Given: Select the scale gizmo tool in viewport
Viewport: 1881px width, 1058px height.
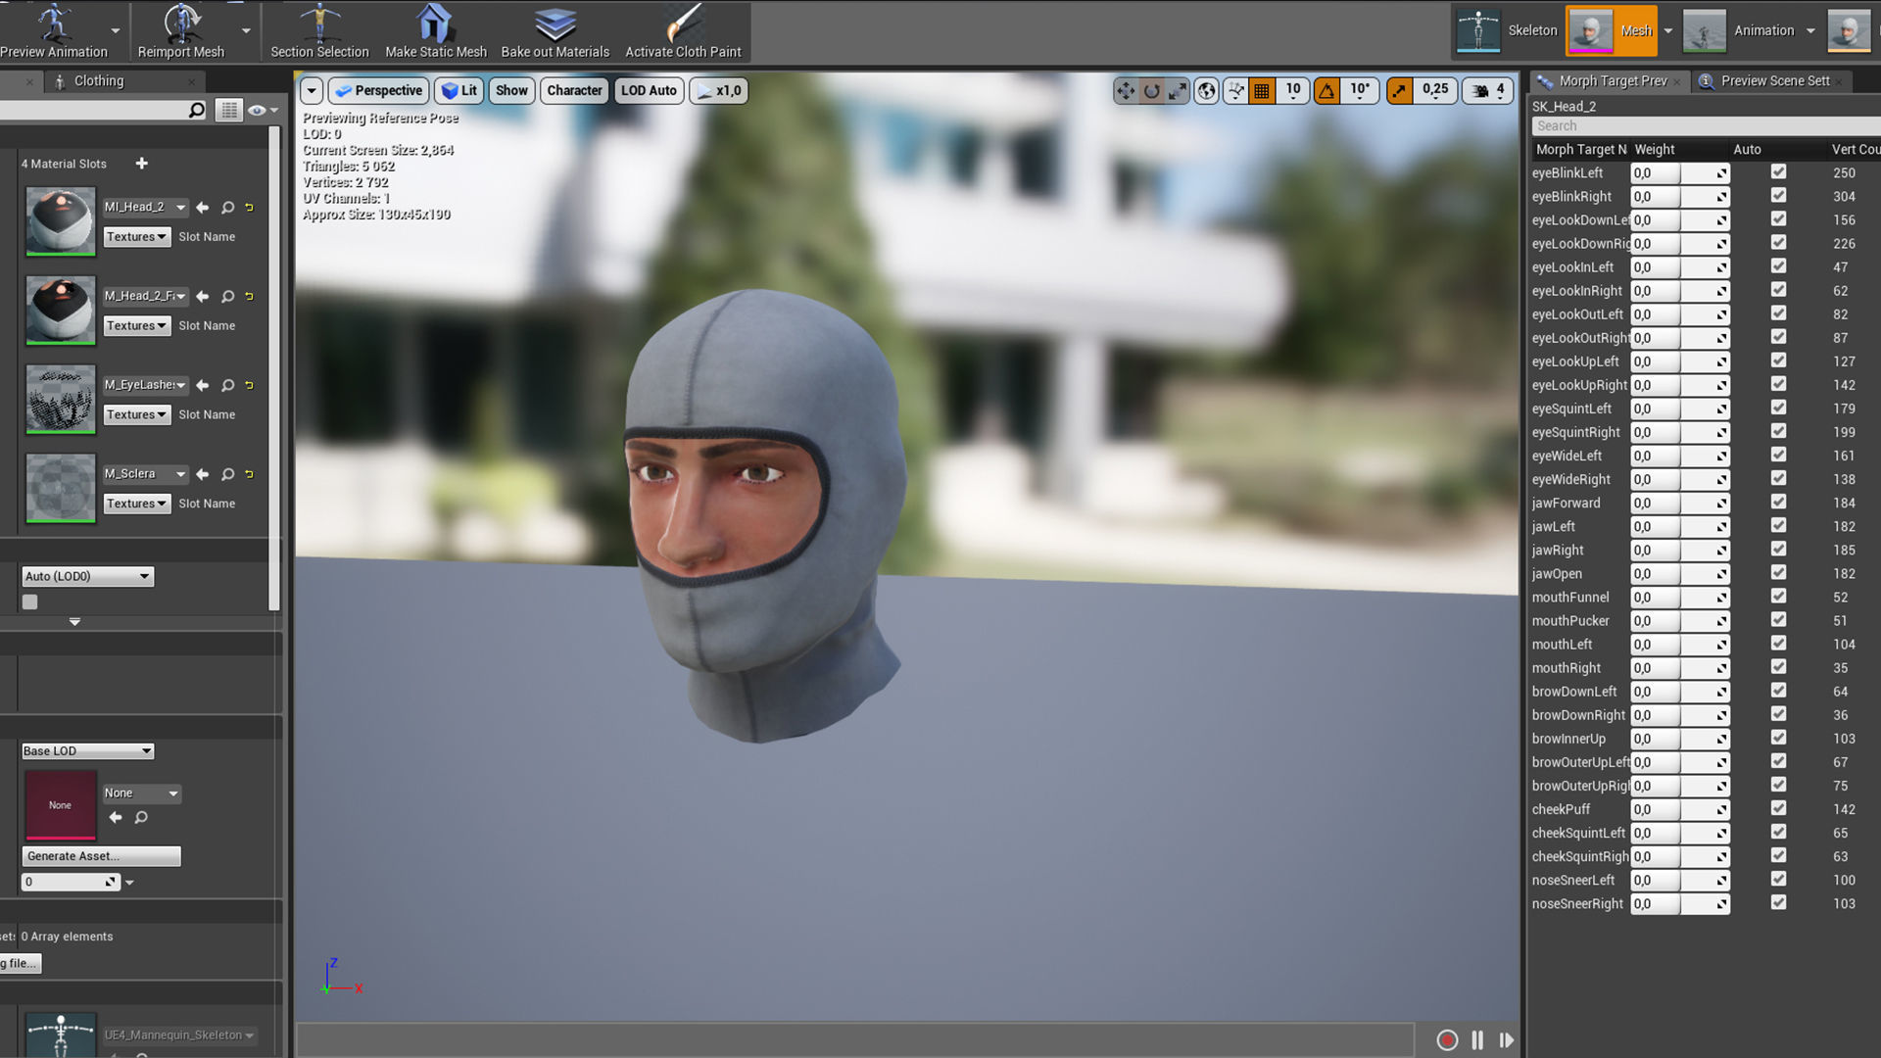Looking at the screenshot, I should (1178, 91).
